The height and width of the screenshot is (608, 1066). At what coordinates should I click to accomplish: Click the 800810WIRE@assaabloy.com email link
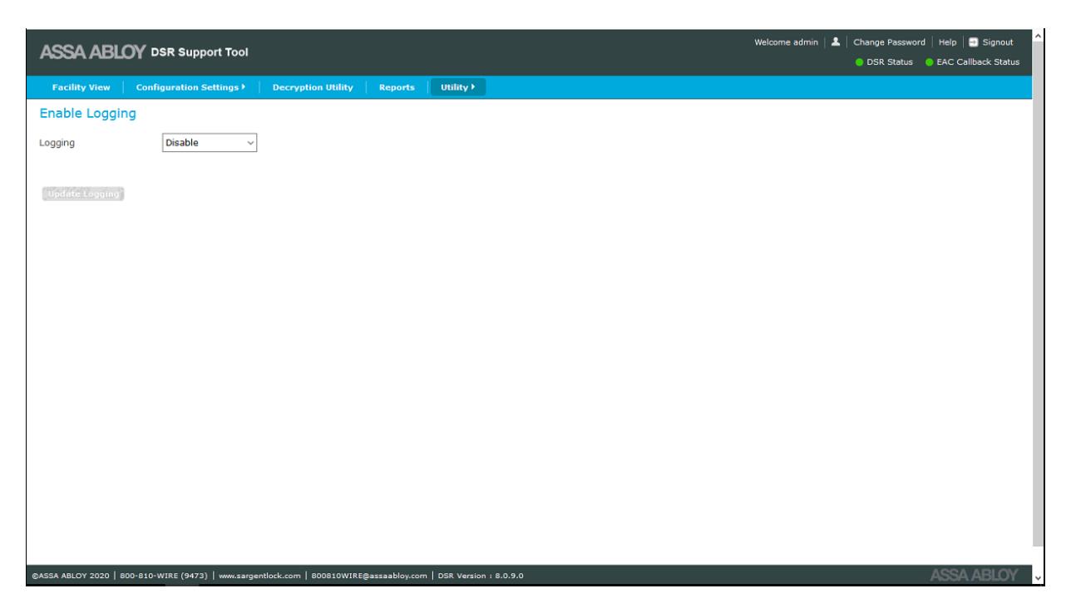coord(372,576)
